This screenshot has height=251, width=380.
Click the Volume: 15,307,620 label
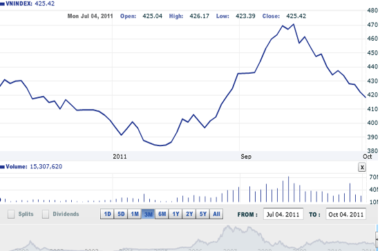pyautogui.click(x=34, y=167)
